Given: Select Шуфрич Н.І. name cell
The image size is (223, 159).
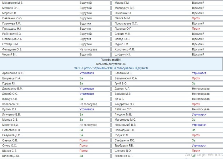Looking at the screenshot, I should pos(123,55).
